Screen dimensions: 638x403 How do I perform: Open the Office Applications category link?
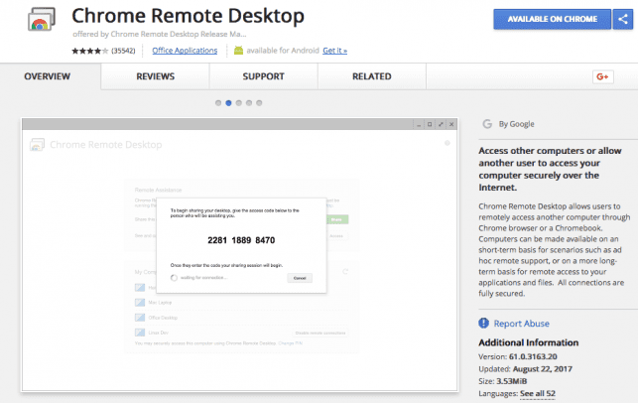tap(185, 51)
